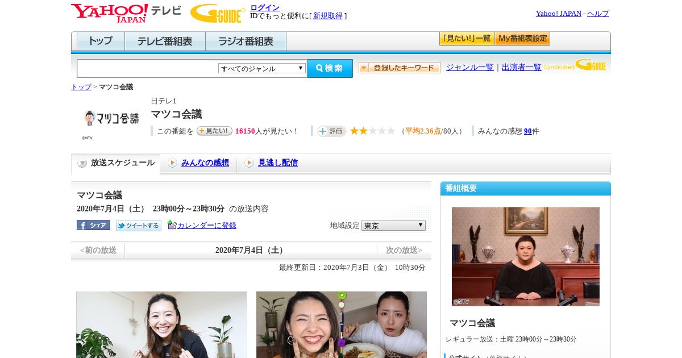Click the 16150人が見たい! count text
Screen dimensions: 682x358
pos(267,131)
